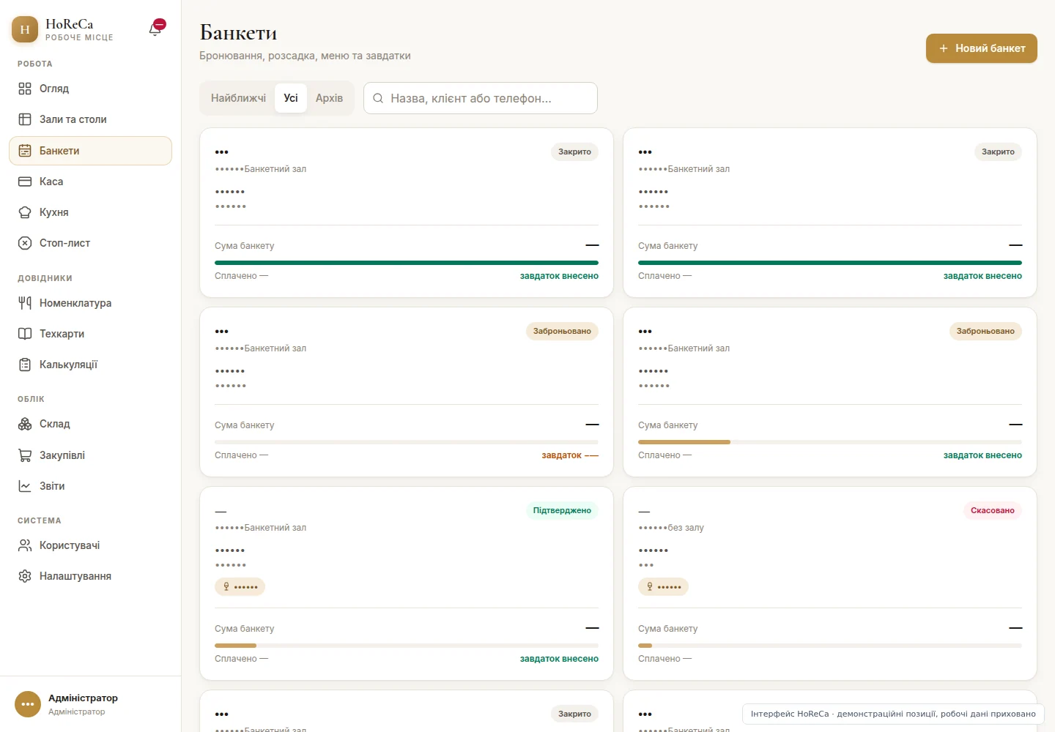1055x732 pixels.
Task: Click the Підтверджено status badge
Action: [x=562, y=510]
